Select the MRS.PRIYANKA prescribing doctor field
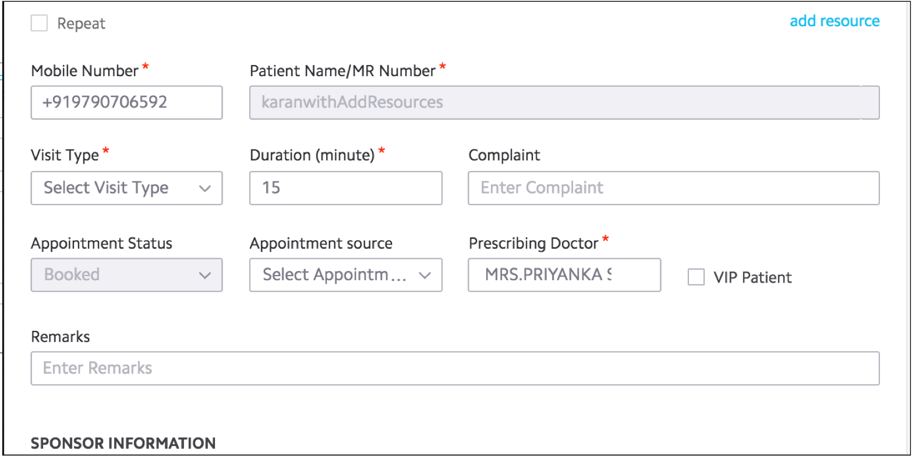This screenshot has width=912, height=457. tap(564, 274)
